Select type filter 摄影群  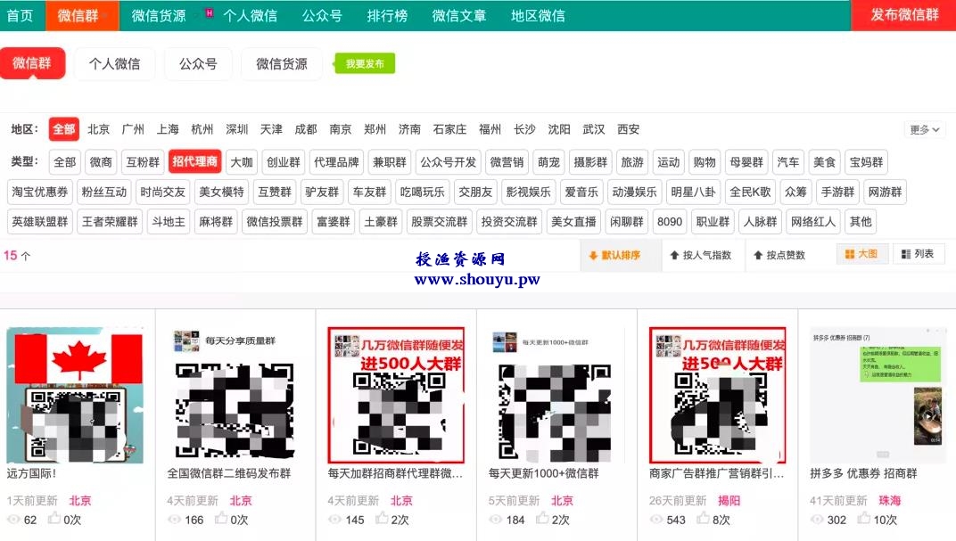590,162
